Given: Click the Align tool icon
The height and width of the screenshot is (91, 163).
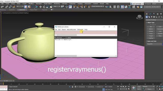Looking at the screenshot, I should (110, 7).
